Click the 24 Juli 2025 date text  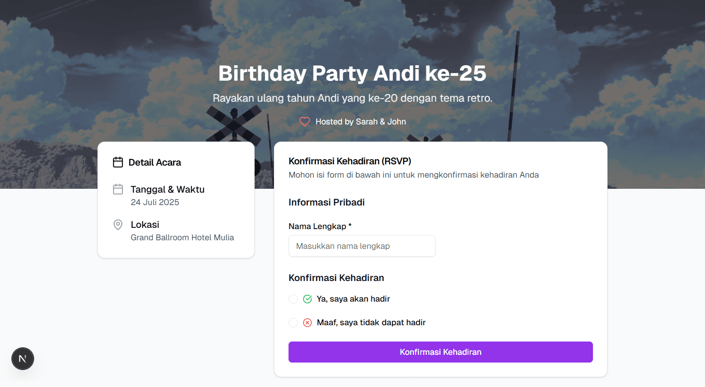pos(155,203)
